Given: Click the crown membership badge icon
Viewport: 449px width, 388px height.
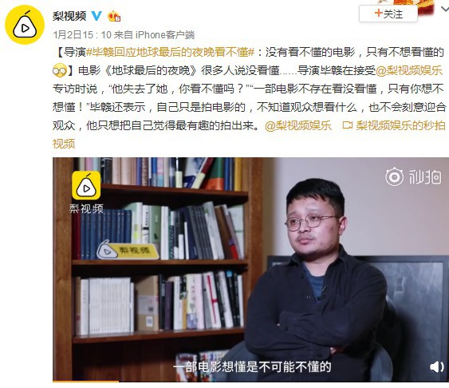Looking at the screenshot, I should coord(114,16).
